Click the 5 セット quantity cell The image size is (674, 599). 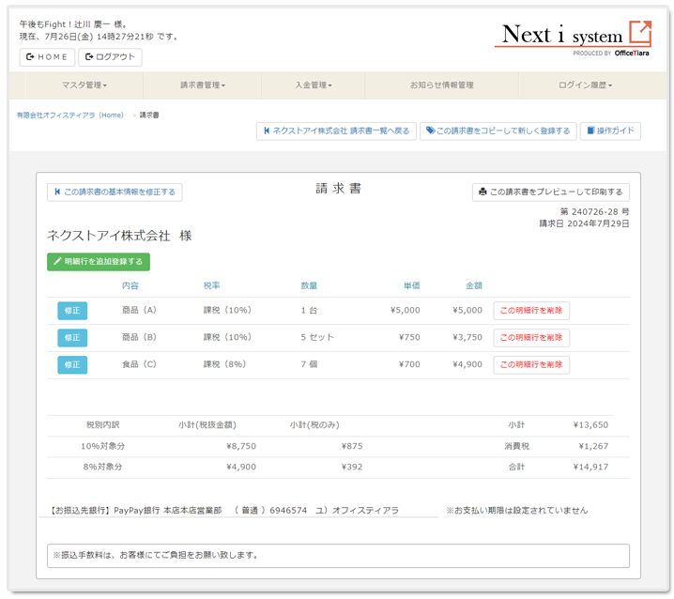(x=317, y=338)
